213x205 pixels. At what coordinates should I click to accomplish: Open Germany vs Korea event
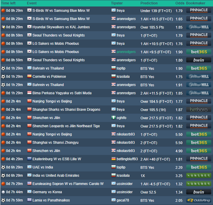click(x=47, y=192)
